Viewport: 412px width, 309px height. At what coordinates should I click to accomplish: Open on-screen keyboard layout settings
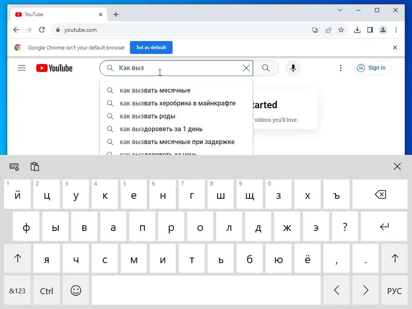click(14, 167)
